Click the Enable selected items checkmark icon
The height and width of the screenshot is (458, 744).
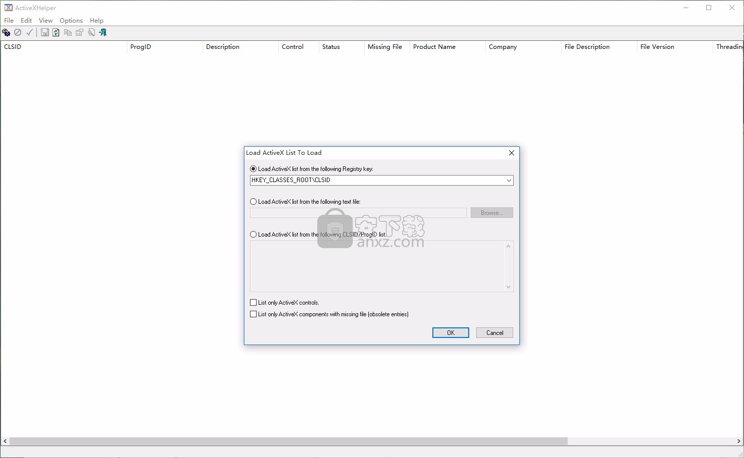30,33
